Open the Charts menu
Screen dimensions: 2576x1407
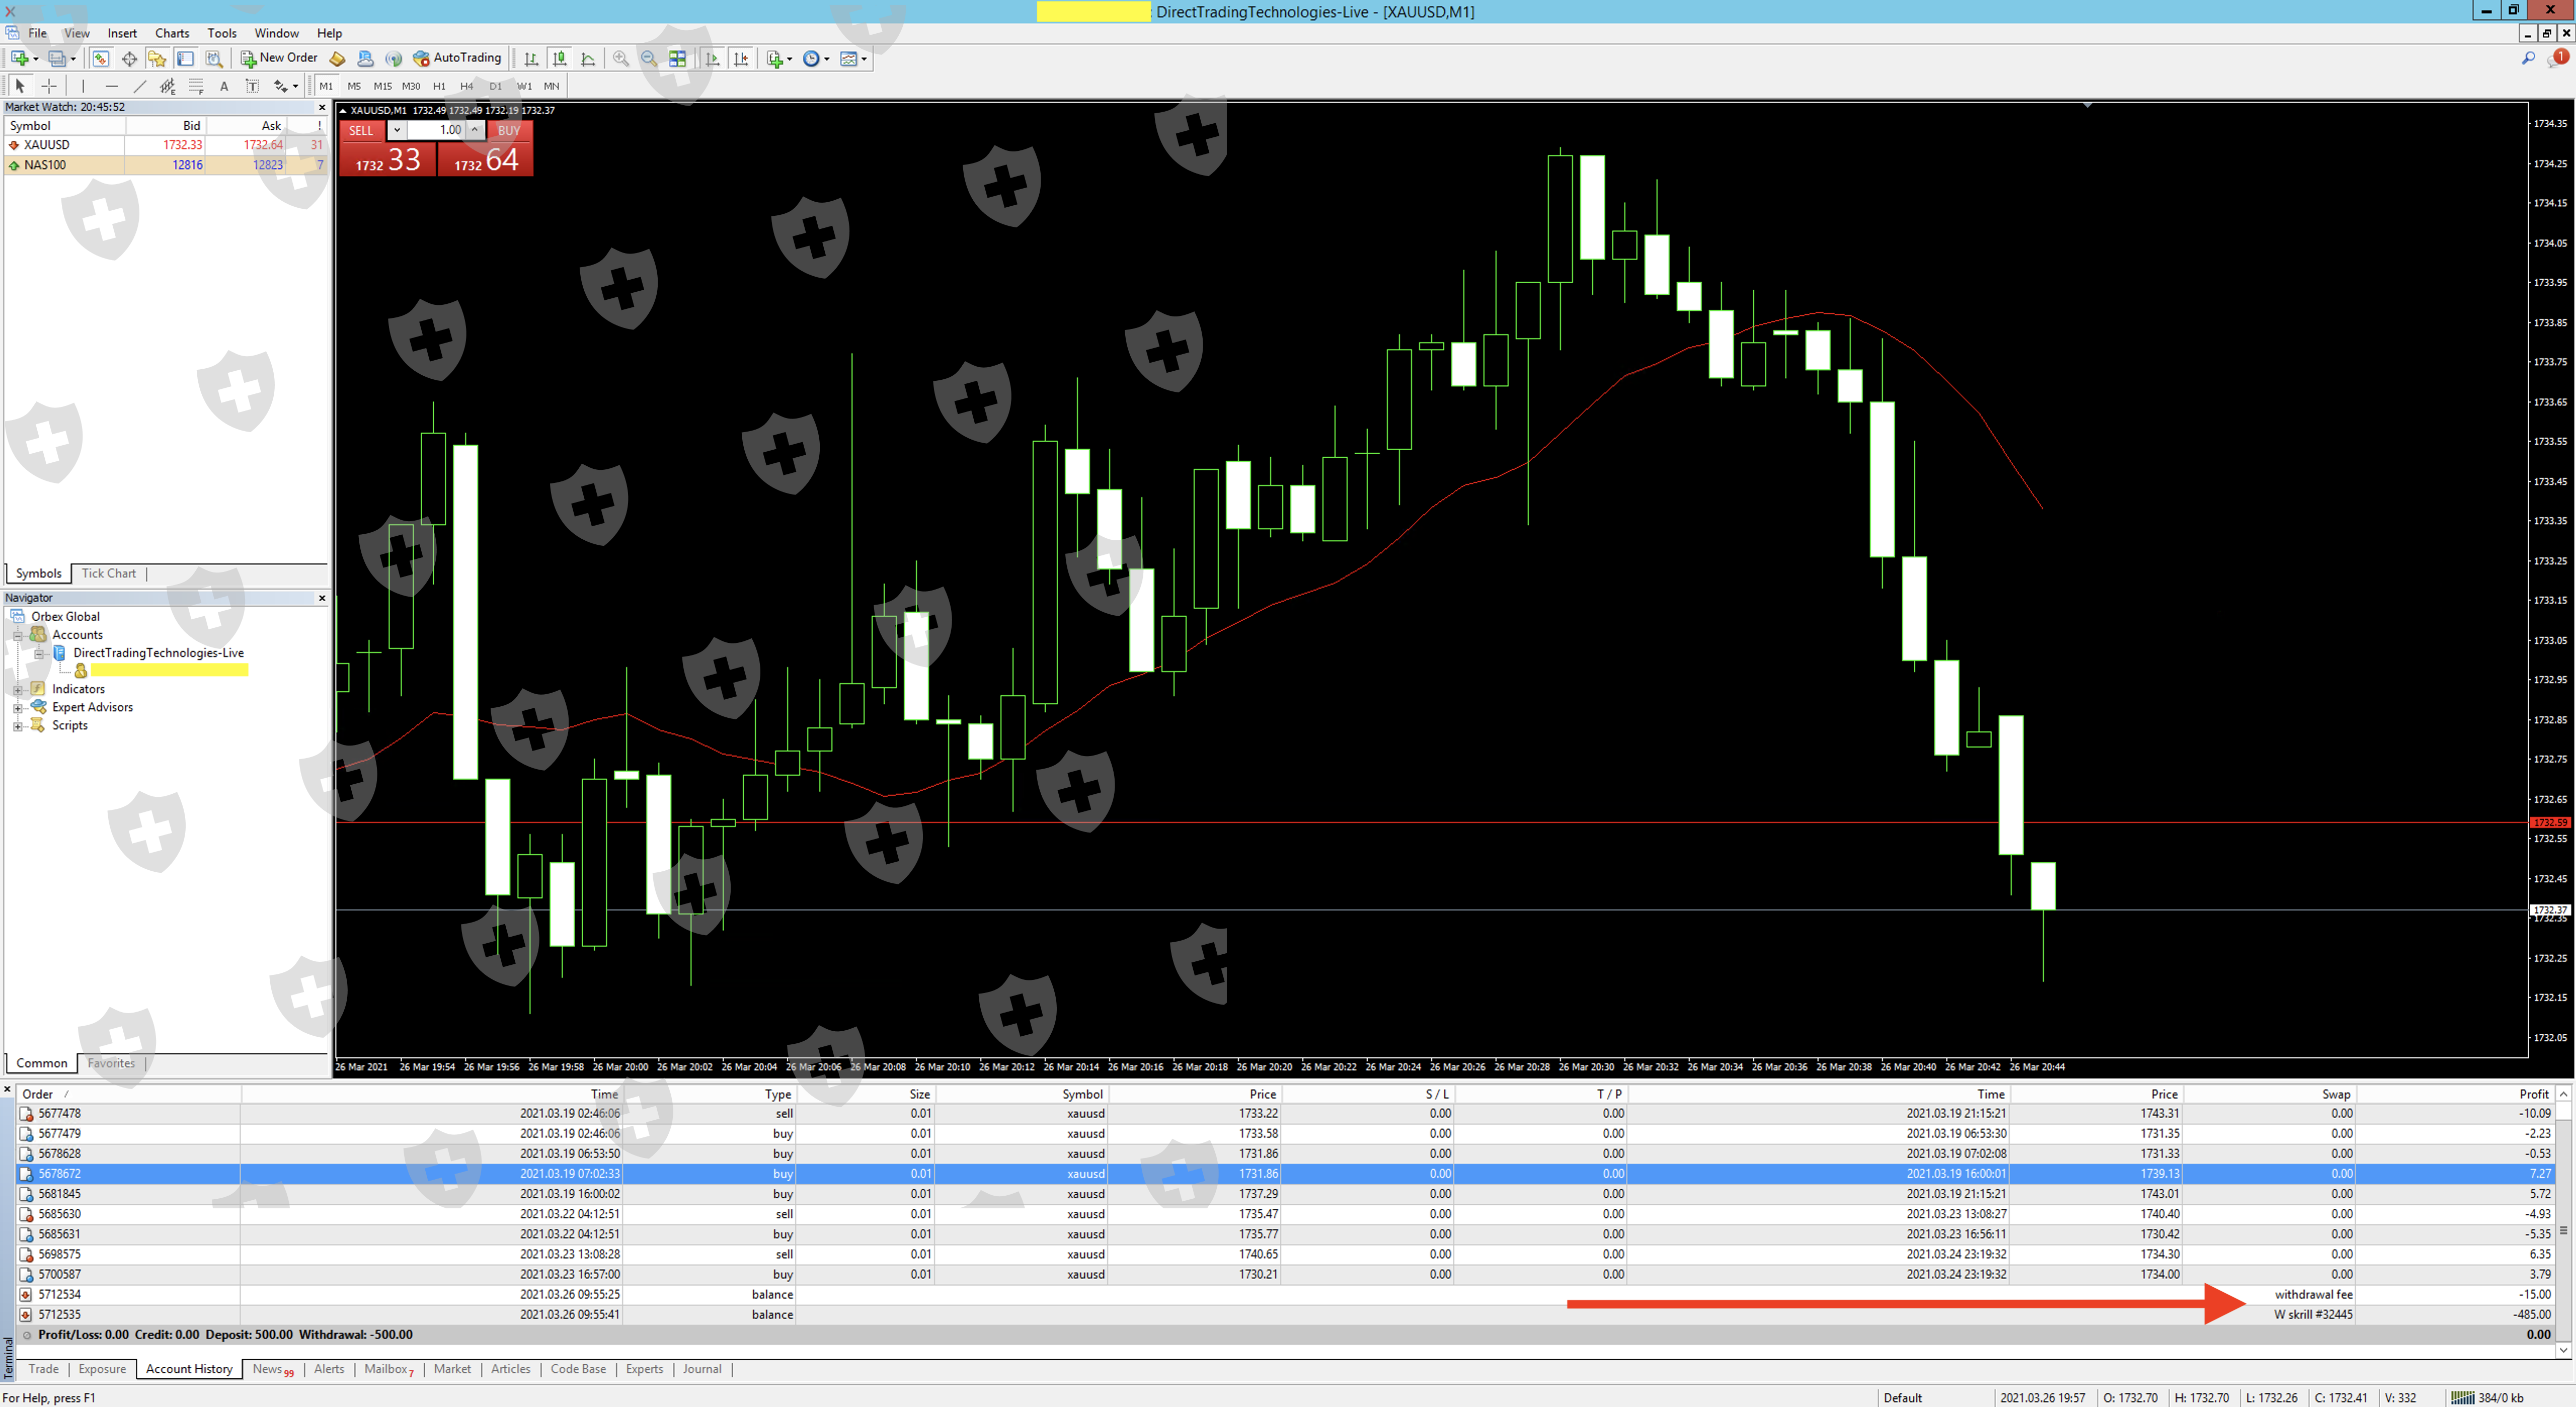(x=172, y=33)
